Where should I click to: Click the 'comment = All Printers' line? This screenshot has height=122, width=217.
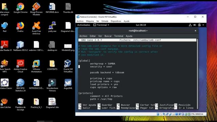[106, 96]
